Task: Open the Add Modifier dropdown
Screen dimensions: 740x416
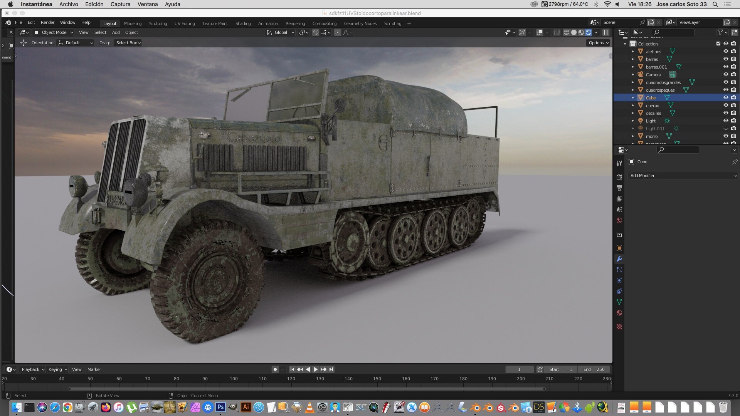Action: coord(683,176)
